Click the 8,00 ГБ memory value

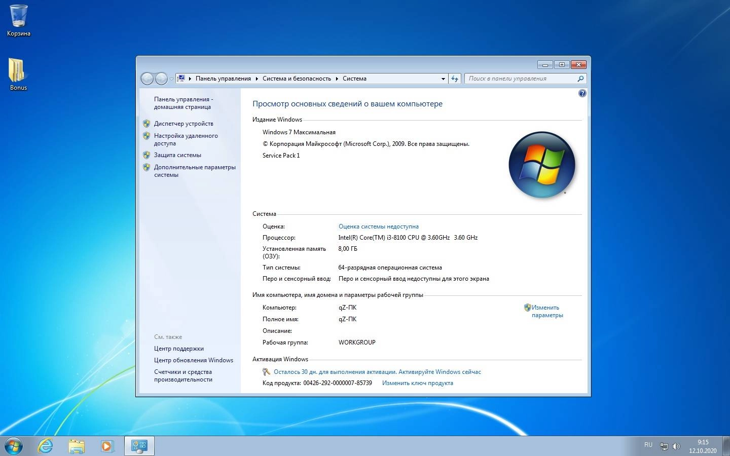click(347, 249)
